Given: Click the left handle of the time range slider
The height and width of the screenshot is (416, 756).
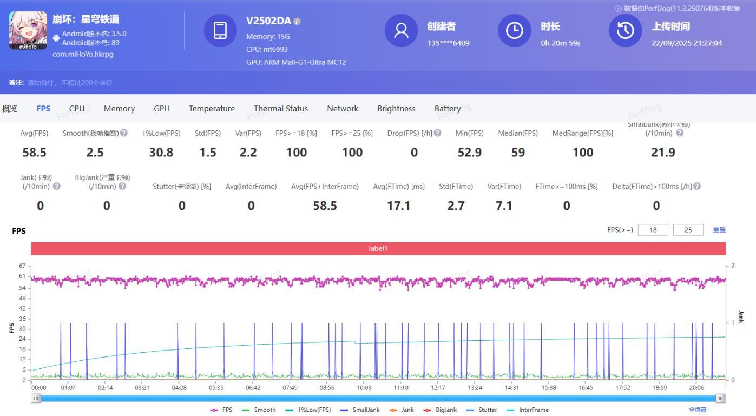Looking at the screenshot, I should click(x=36, y=398).
